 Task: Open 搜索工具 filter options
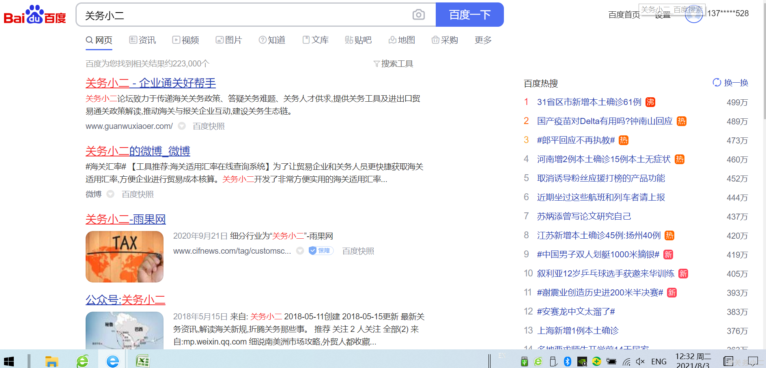point(393,64)
